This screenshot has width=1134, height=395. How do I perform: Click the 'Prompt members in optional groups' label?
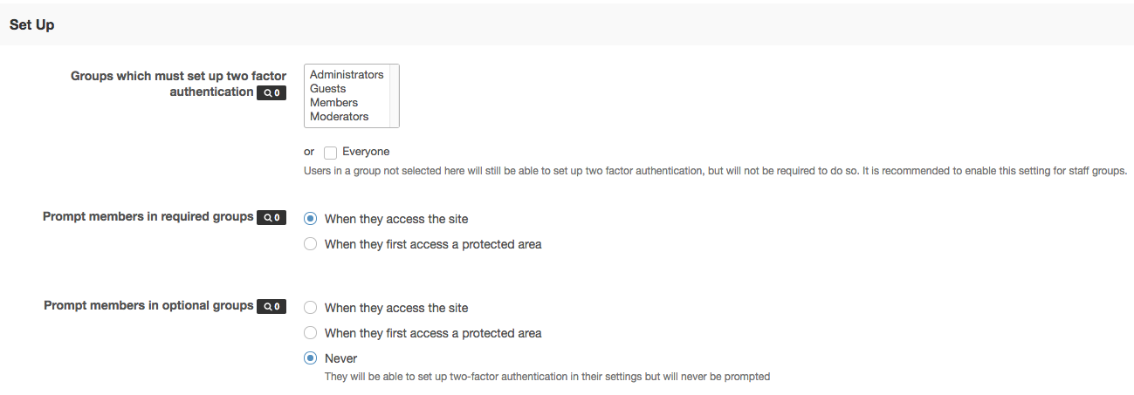click(148, 306)
